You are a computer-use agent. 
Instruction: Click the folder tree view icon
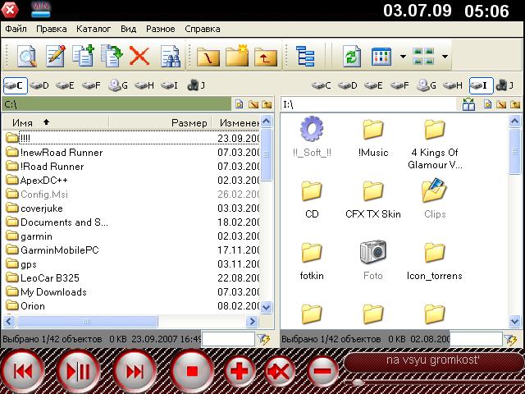click(x=306, y=56)
